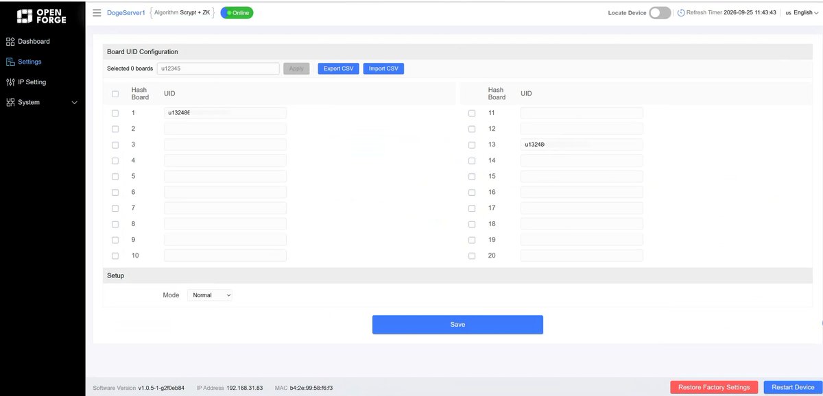Click the UID field for hash board 19
Image resolution: width=823 pixels, height=396 pixels.
pos(582,240)
